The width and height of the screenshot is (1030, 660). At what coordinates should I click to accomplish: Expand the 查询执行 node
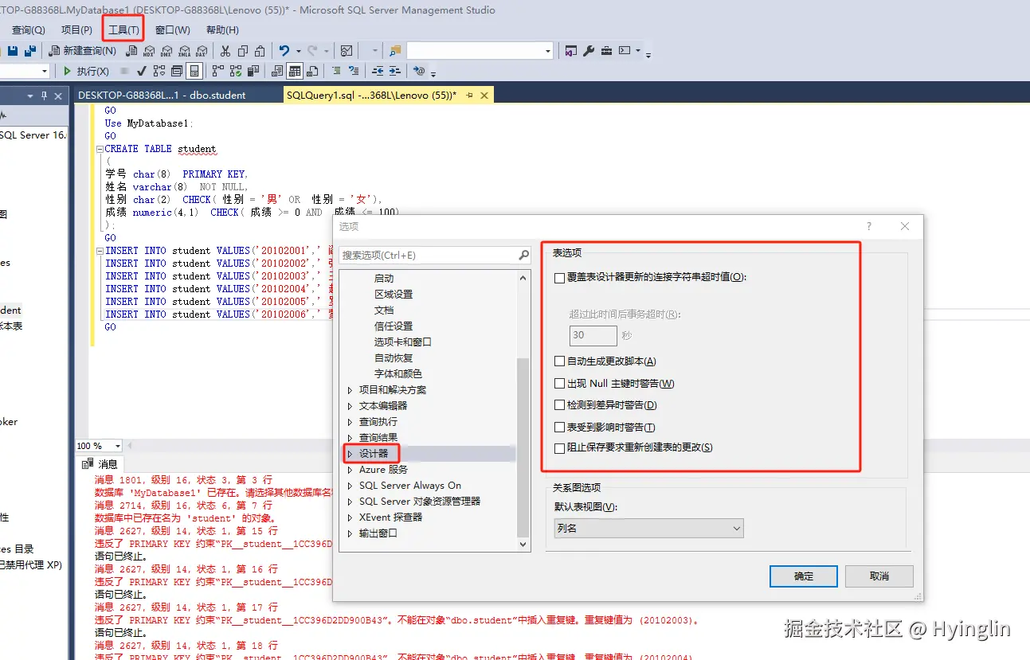350,422
